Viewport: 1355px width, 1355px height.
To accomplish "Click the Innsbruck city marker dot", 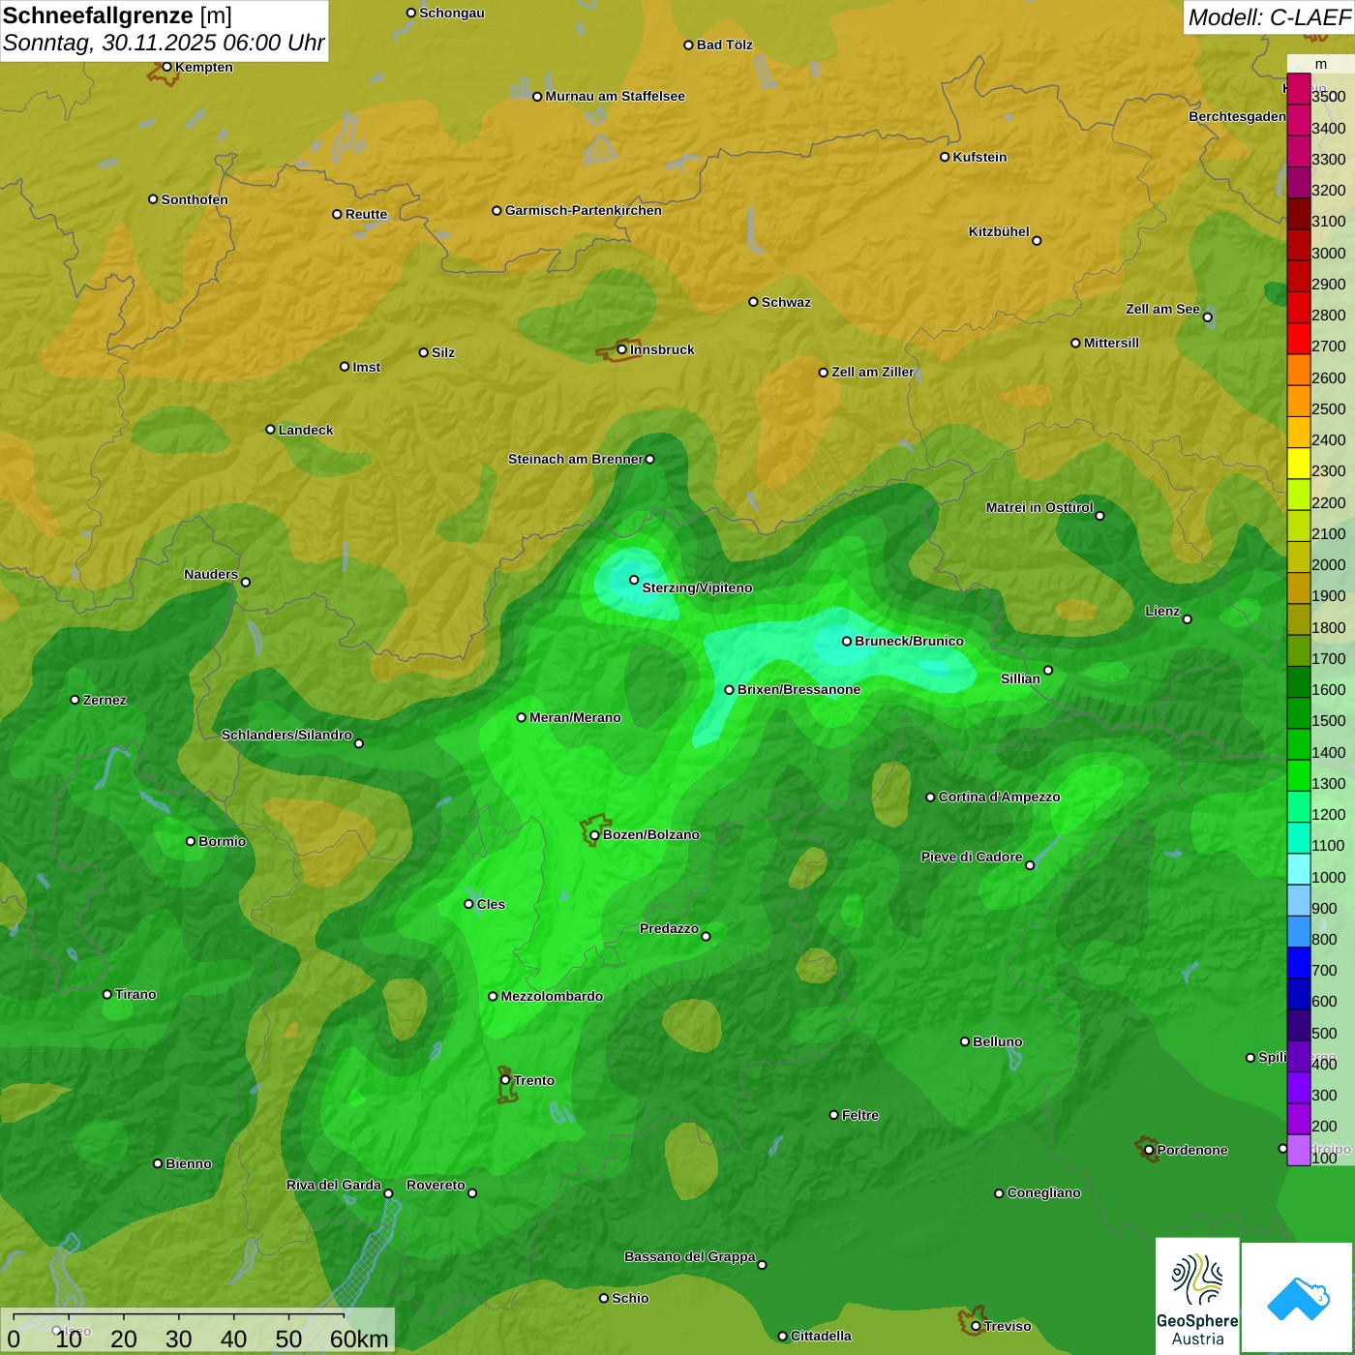I will click(x=621, y=349).
